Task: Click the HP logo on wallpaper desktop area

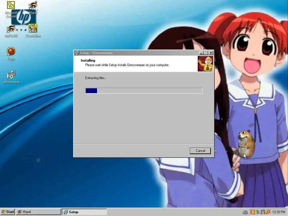Action: [x=24, y=17]
